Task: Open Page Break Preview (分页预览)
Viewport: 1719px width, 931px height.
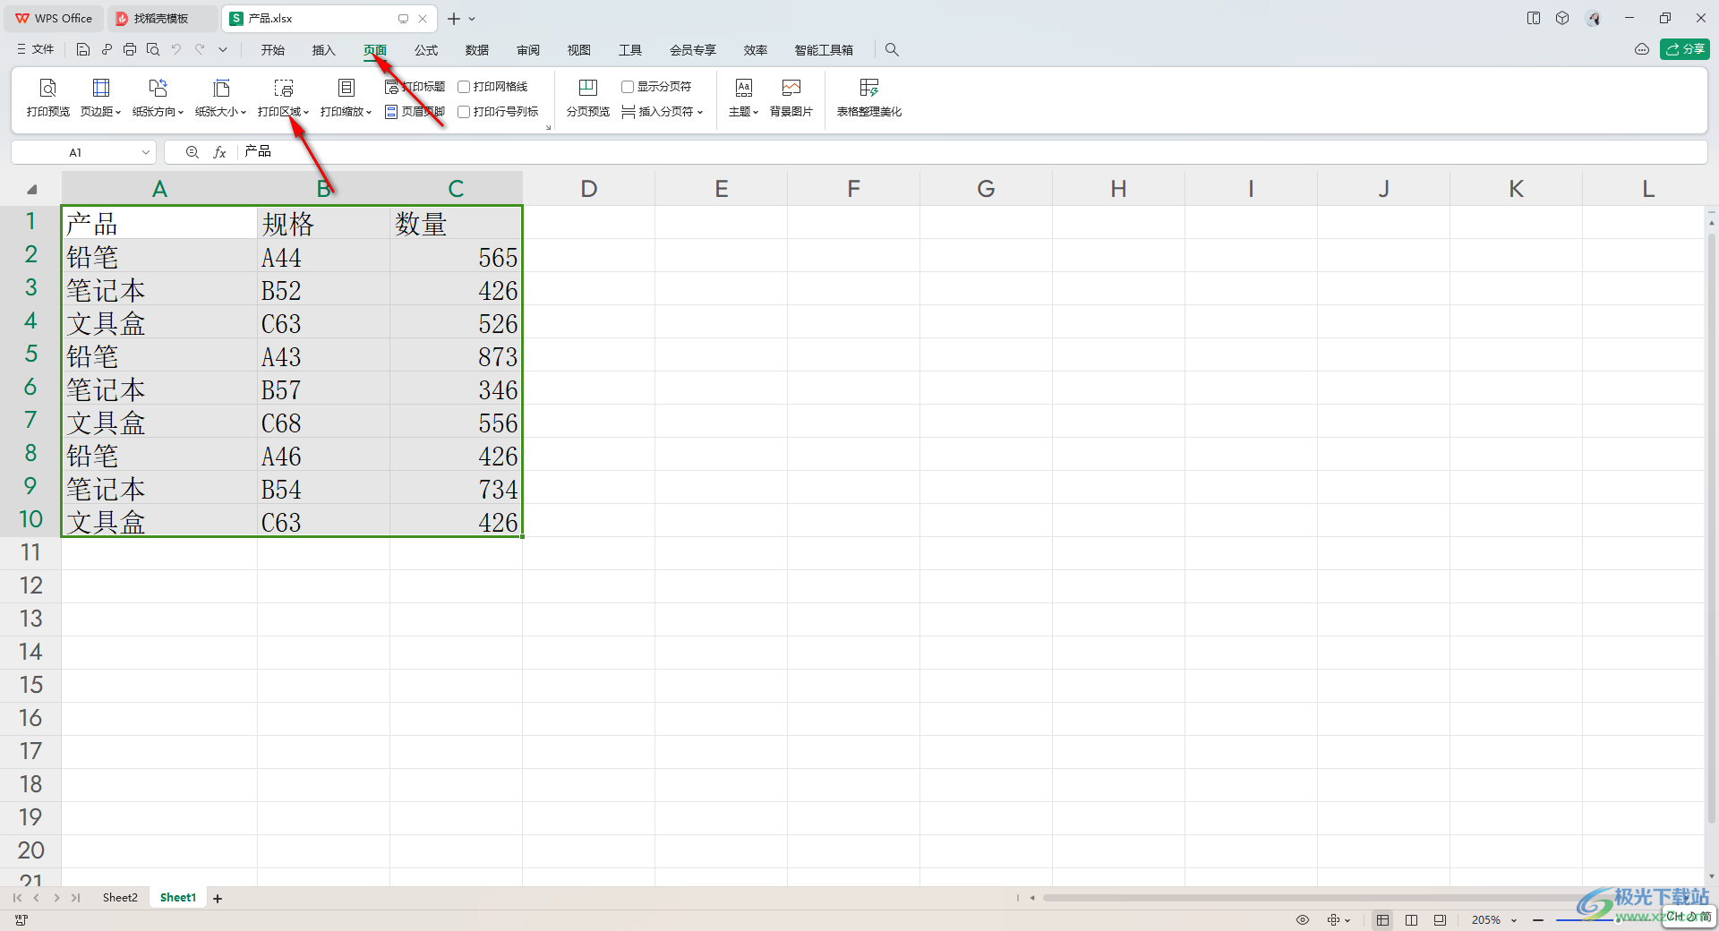Action: click(588, 98)
